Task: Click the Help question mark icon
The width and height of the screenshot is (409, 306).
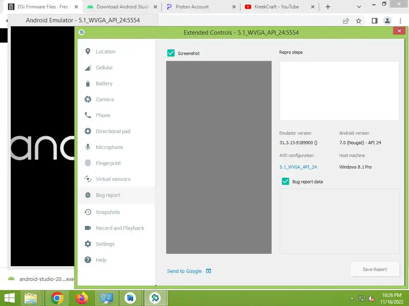Action: point(88,260)
